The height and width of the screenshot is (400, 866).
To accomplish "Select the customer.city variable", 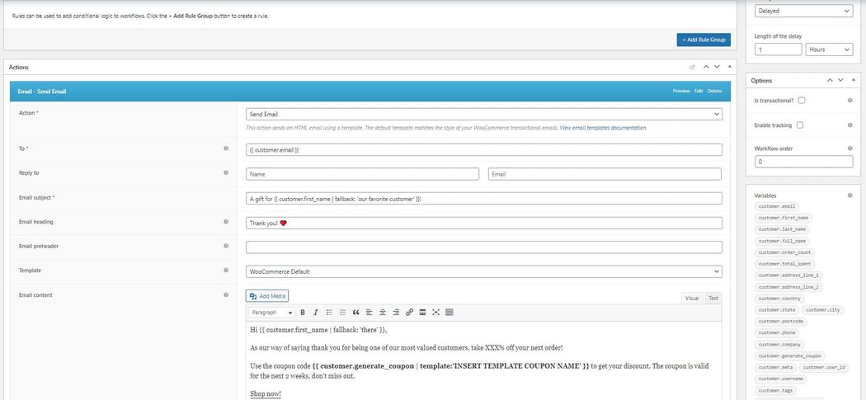I will [822, 310].
